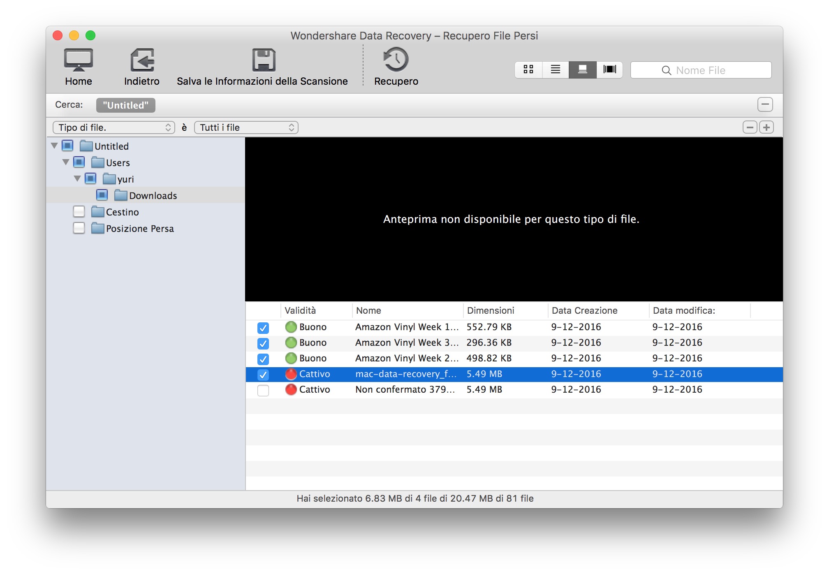
Task: Collapse the Users folder tree
Action: [66, 162]
